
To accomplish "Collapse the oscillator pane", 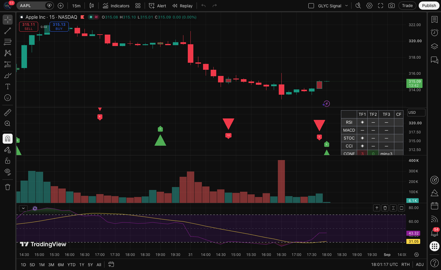I will tap(393, 208).
